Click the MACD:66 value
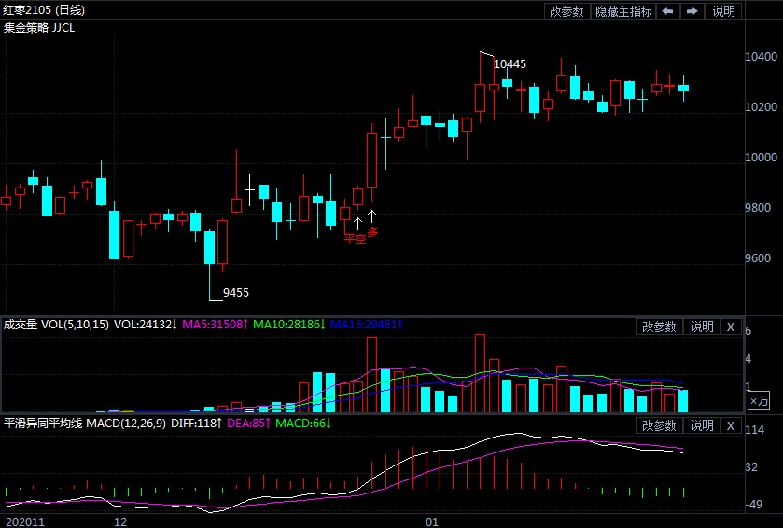Image resolution: width=783 pixels, height=528 pixels. pos(303,424)
